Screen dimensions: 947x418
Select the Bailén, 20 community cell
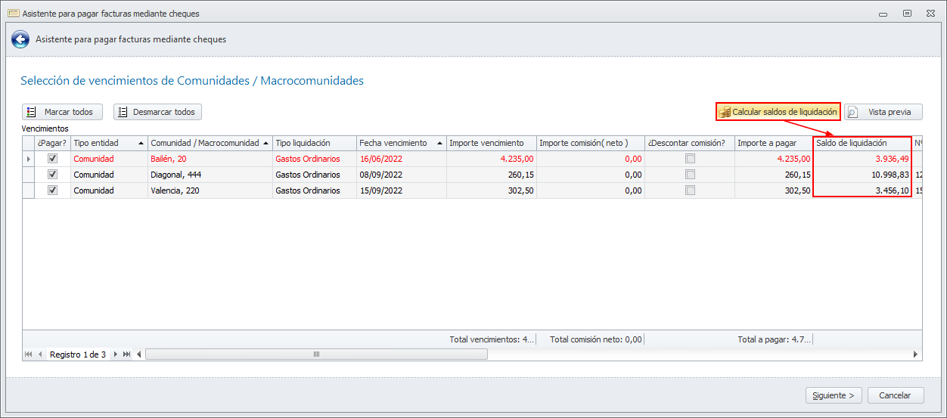pyautogui.click(x=210, y=159)
